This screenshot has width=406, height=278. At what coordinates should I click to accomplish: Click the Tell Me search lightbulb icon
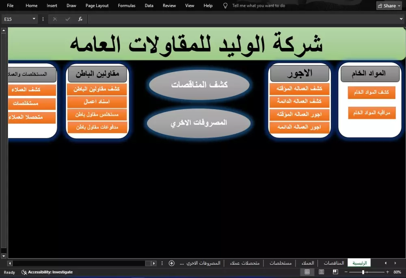tap(225, 6)
